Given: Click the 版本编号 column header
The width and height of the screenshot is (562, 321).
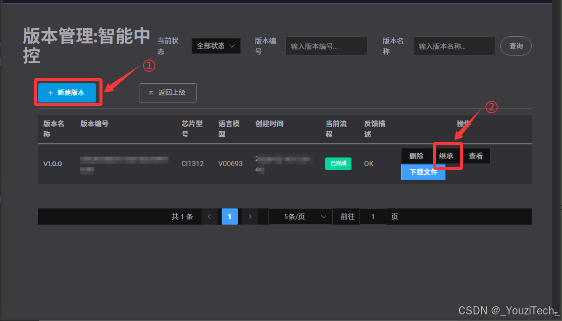Looking at the screenshot, I should [x=94, y=124].
